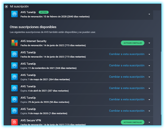Switch to TuneUp subscription with 558 días restantes
The width and height of the screenshot is (165, 129).
[127, 65]
